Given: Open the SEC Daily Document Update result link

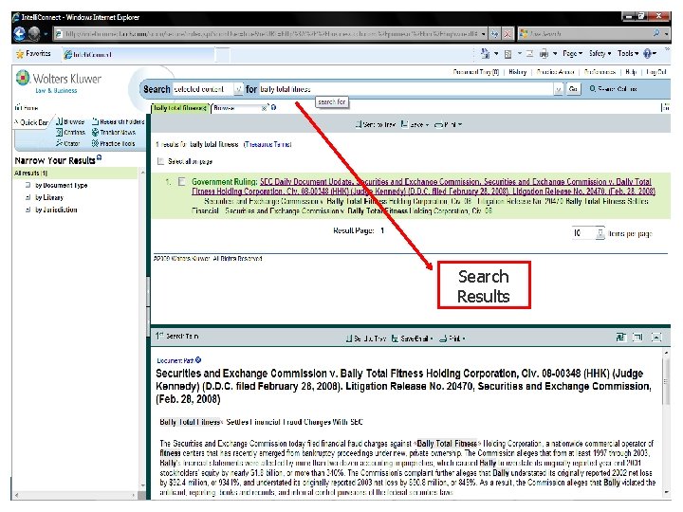Looking at the screenshot, I should (422, 187).
